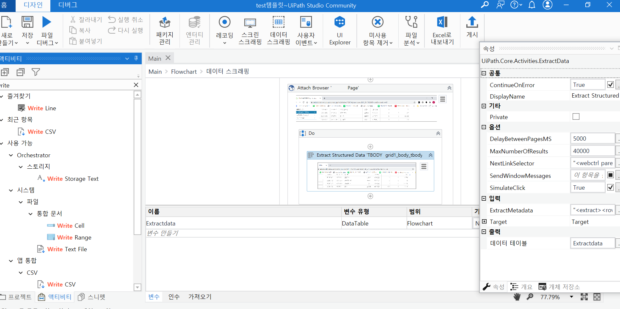The width and height of the screenshot is (620, 309).
Task: Pin the activities panel
Action: tap(136, 58)
